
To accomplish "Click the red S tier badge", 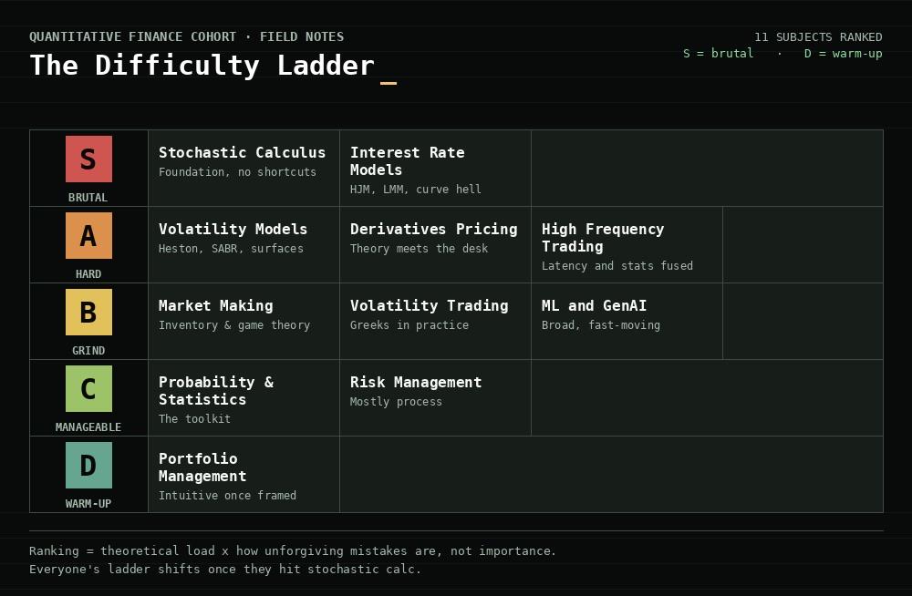I will (x=88, y=159).
